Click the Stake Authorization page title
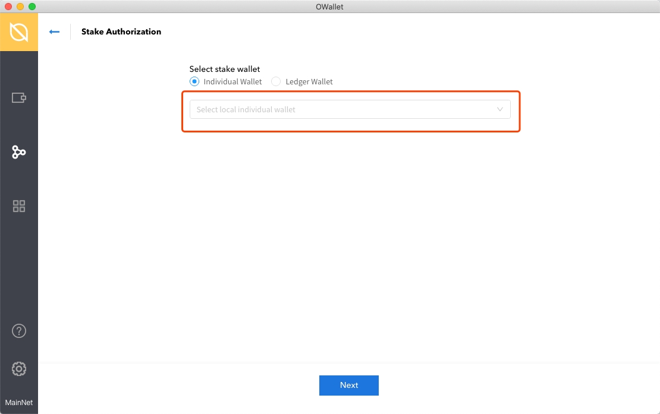Image resolution: width=660 pixels, height=414 pixels. 121,32
